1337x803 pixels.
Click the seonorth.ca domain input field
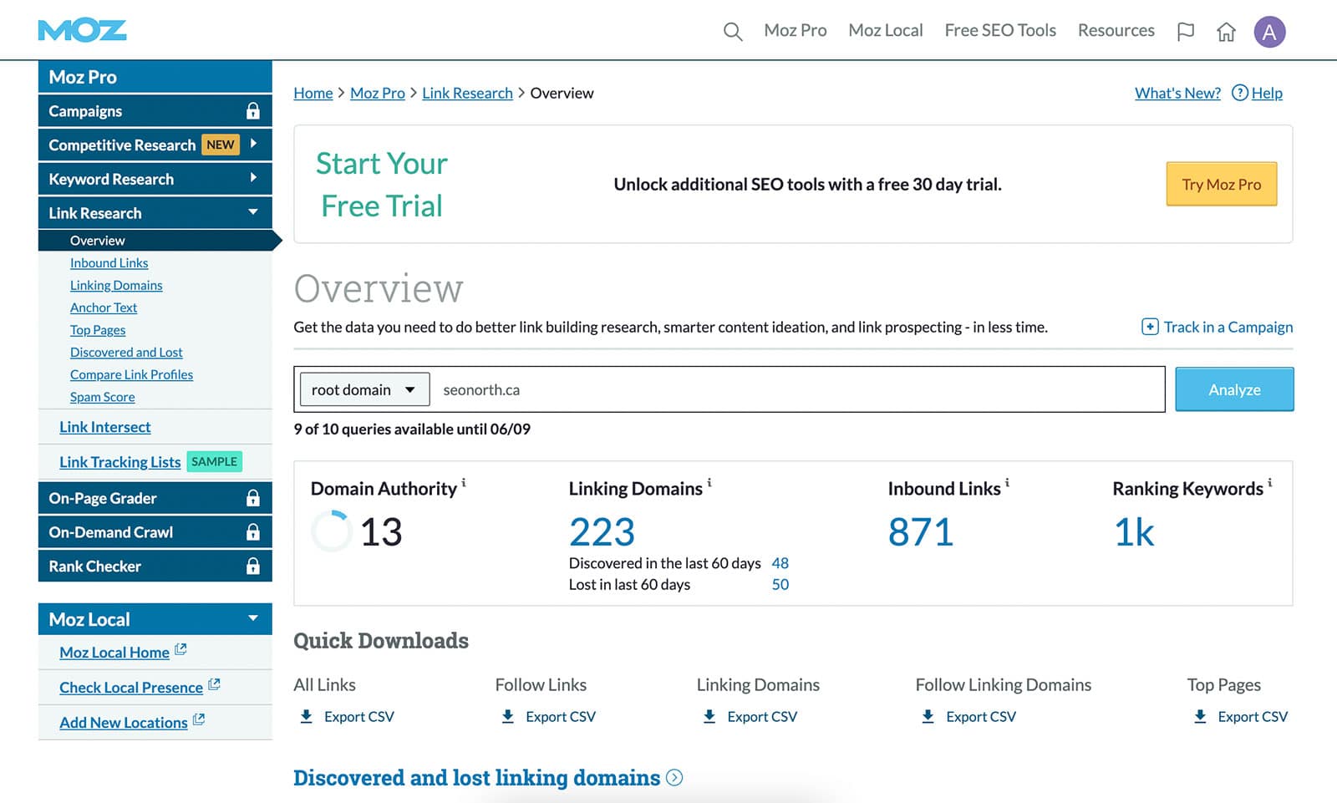tap(797, 389)
